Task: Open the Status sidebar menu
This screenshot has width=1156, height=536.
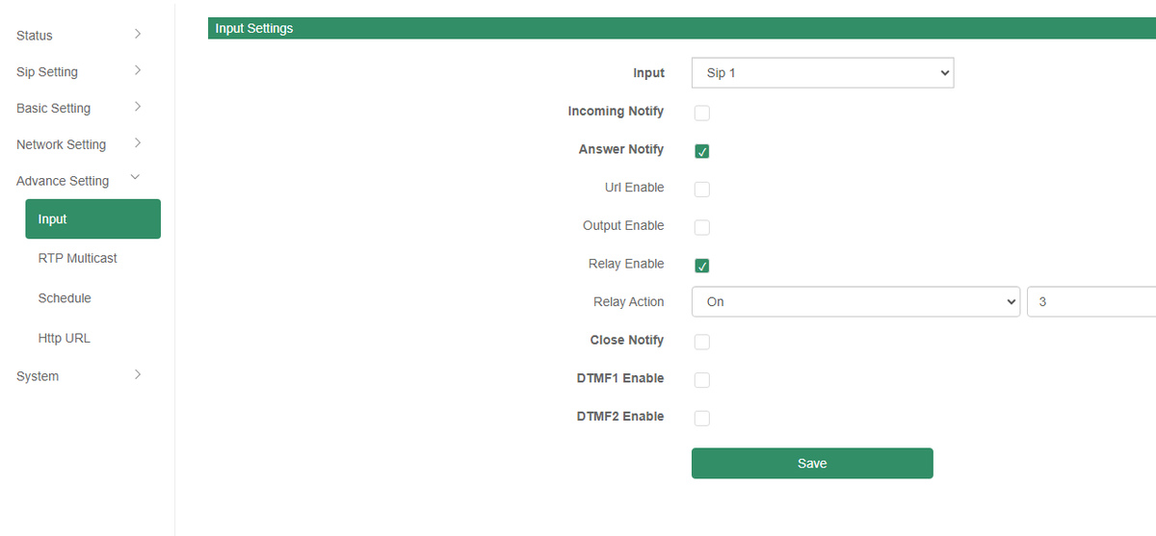Action: pyautogui.click(x=35, y=36)
